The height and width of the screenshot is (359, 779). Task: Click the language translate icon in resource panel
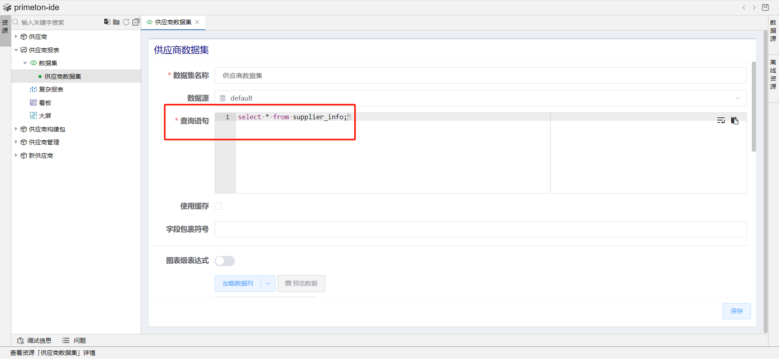click(x=107, y=22)
